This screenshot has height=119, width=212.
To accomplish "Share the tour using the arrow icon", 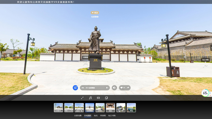I will 128,88.
